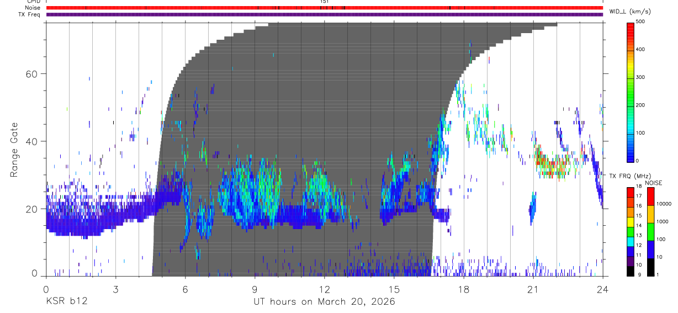
Task: Click the x-axis tick label 9
Action: (x=255, y=289)
